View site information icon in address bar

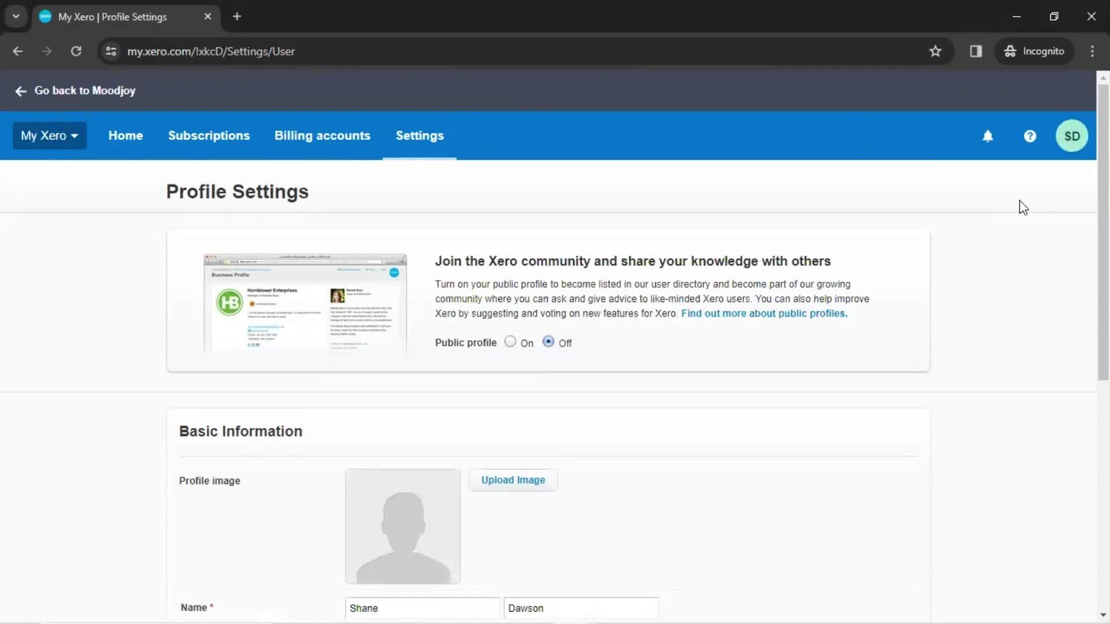coord(111,51)
